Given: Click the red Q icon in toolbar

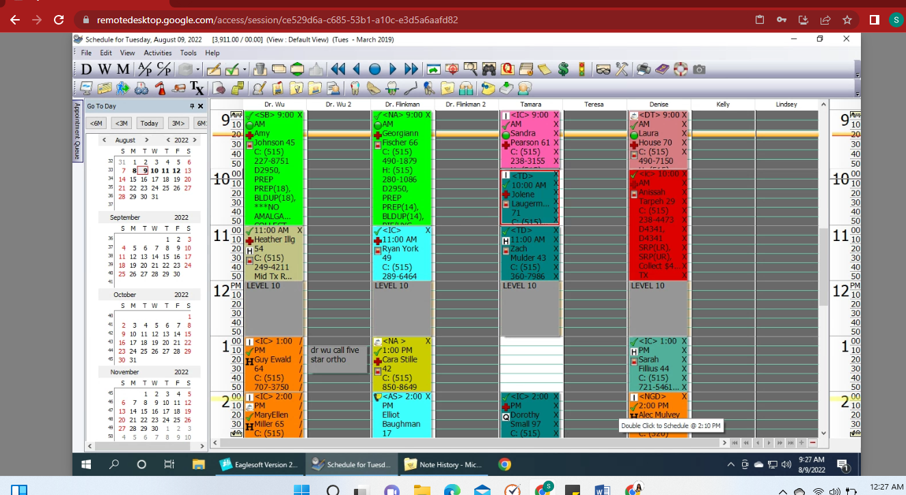Looking at the screenshot, I should pyautogui.click(x=507, y=69).
